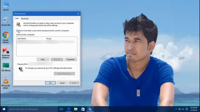Select User Accounts taskbar icon

coord(90,109)
